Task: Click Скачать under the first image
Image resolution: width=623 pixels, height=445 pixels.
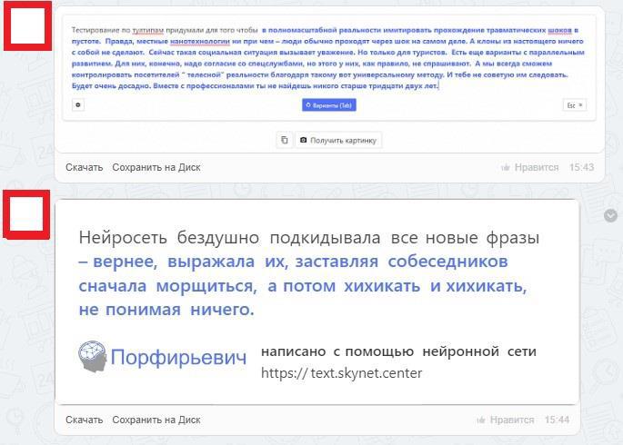Action: click(x=84, y=167)
